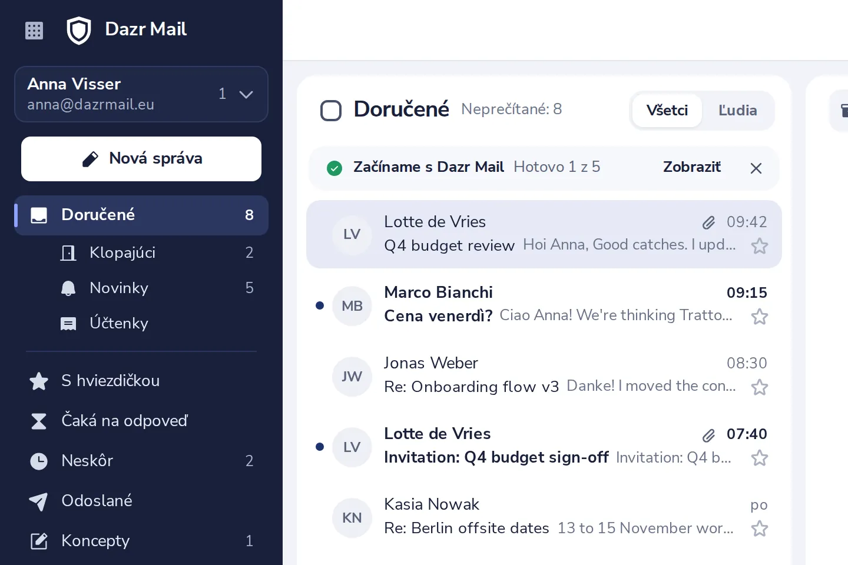Tick the select-all checkbox beside Doručené
The width and height of the screenshot is (848, 565).
330,110
